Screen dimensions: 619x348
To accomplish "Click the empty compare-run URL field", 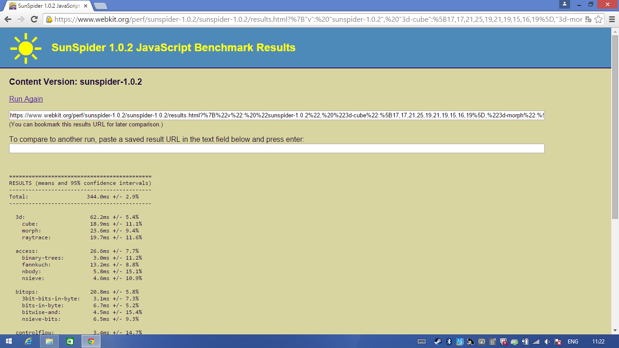I will click(x=276, y=149).
